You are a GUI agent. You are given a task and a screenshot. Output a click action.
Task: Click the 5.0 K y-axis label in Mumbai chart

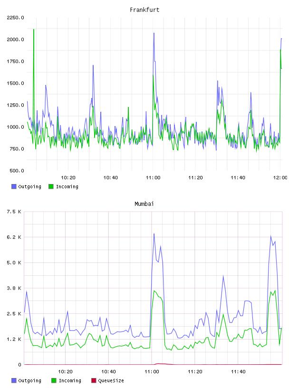click(x=14, y=262)
